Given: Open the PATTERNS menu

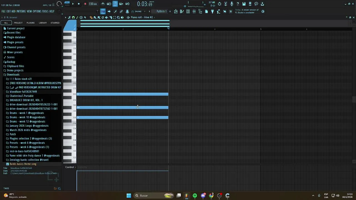Looking at the screenshot, I should (21, 11).
